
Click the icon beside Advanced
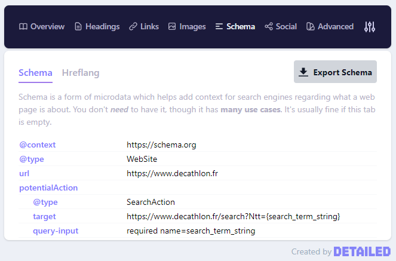tap(311, 26)
